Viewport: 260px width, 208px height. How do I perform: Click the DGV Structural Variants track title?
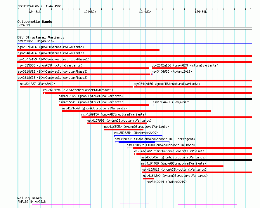(x=41, y=37)
